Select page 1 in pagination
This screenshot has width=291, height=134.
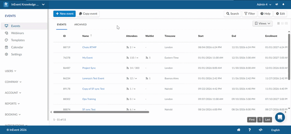tap(260, 120)
